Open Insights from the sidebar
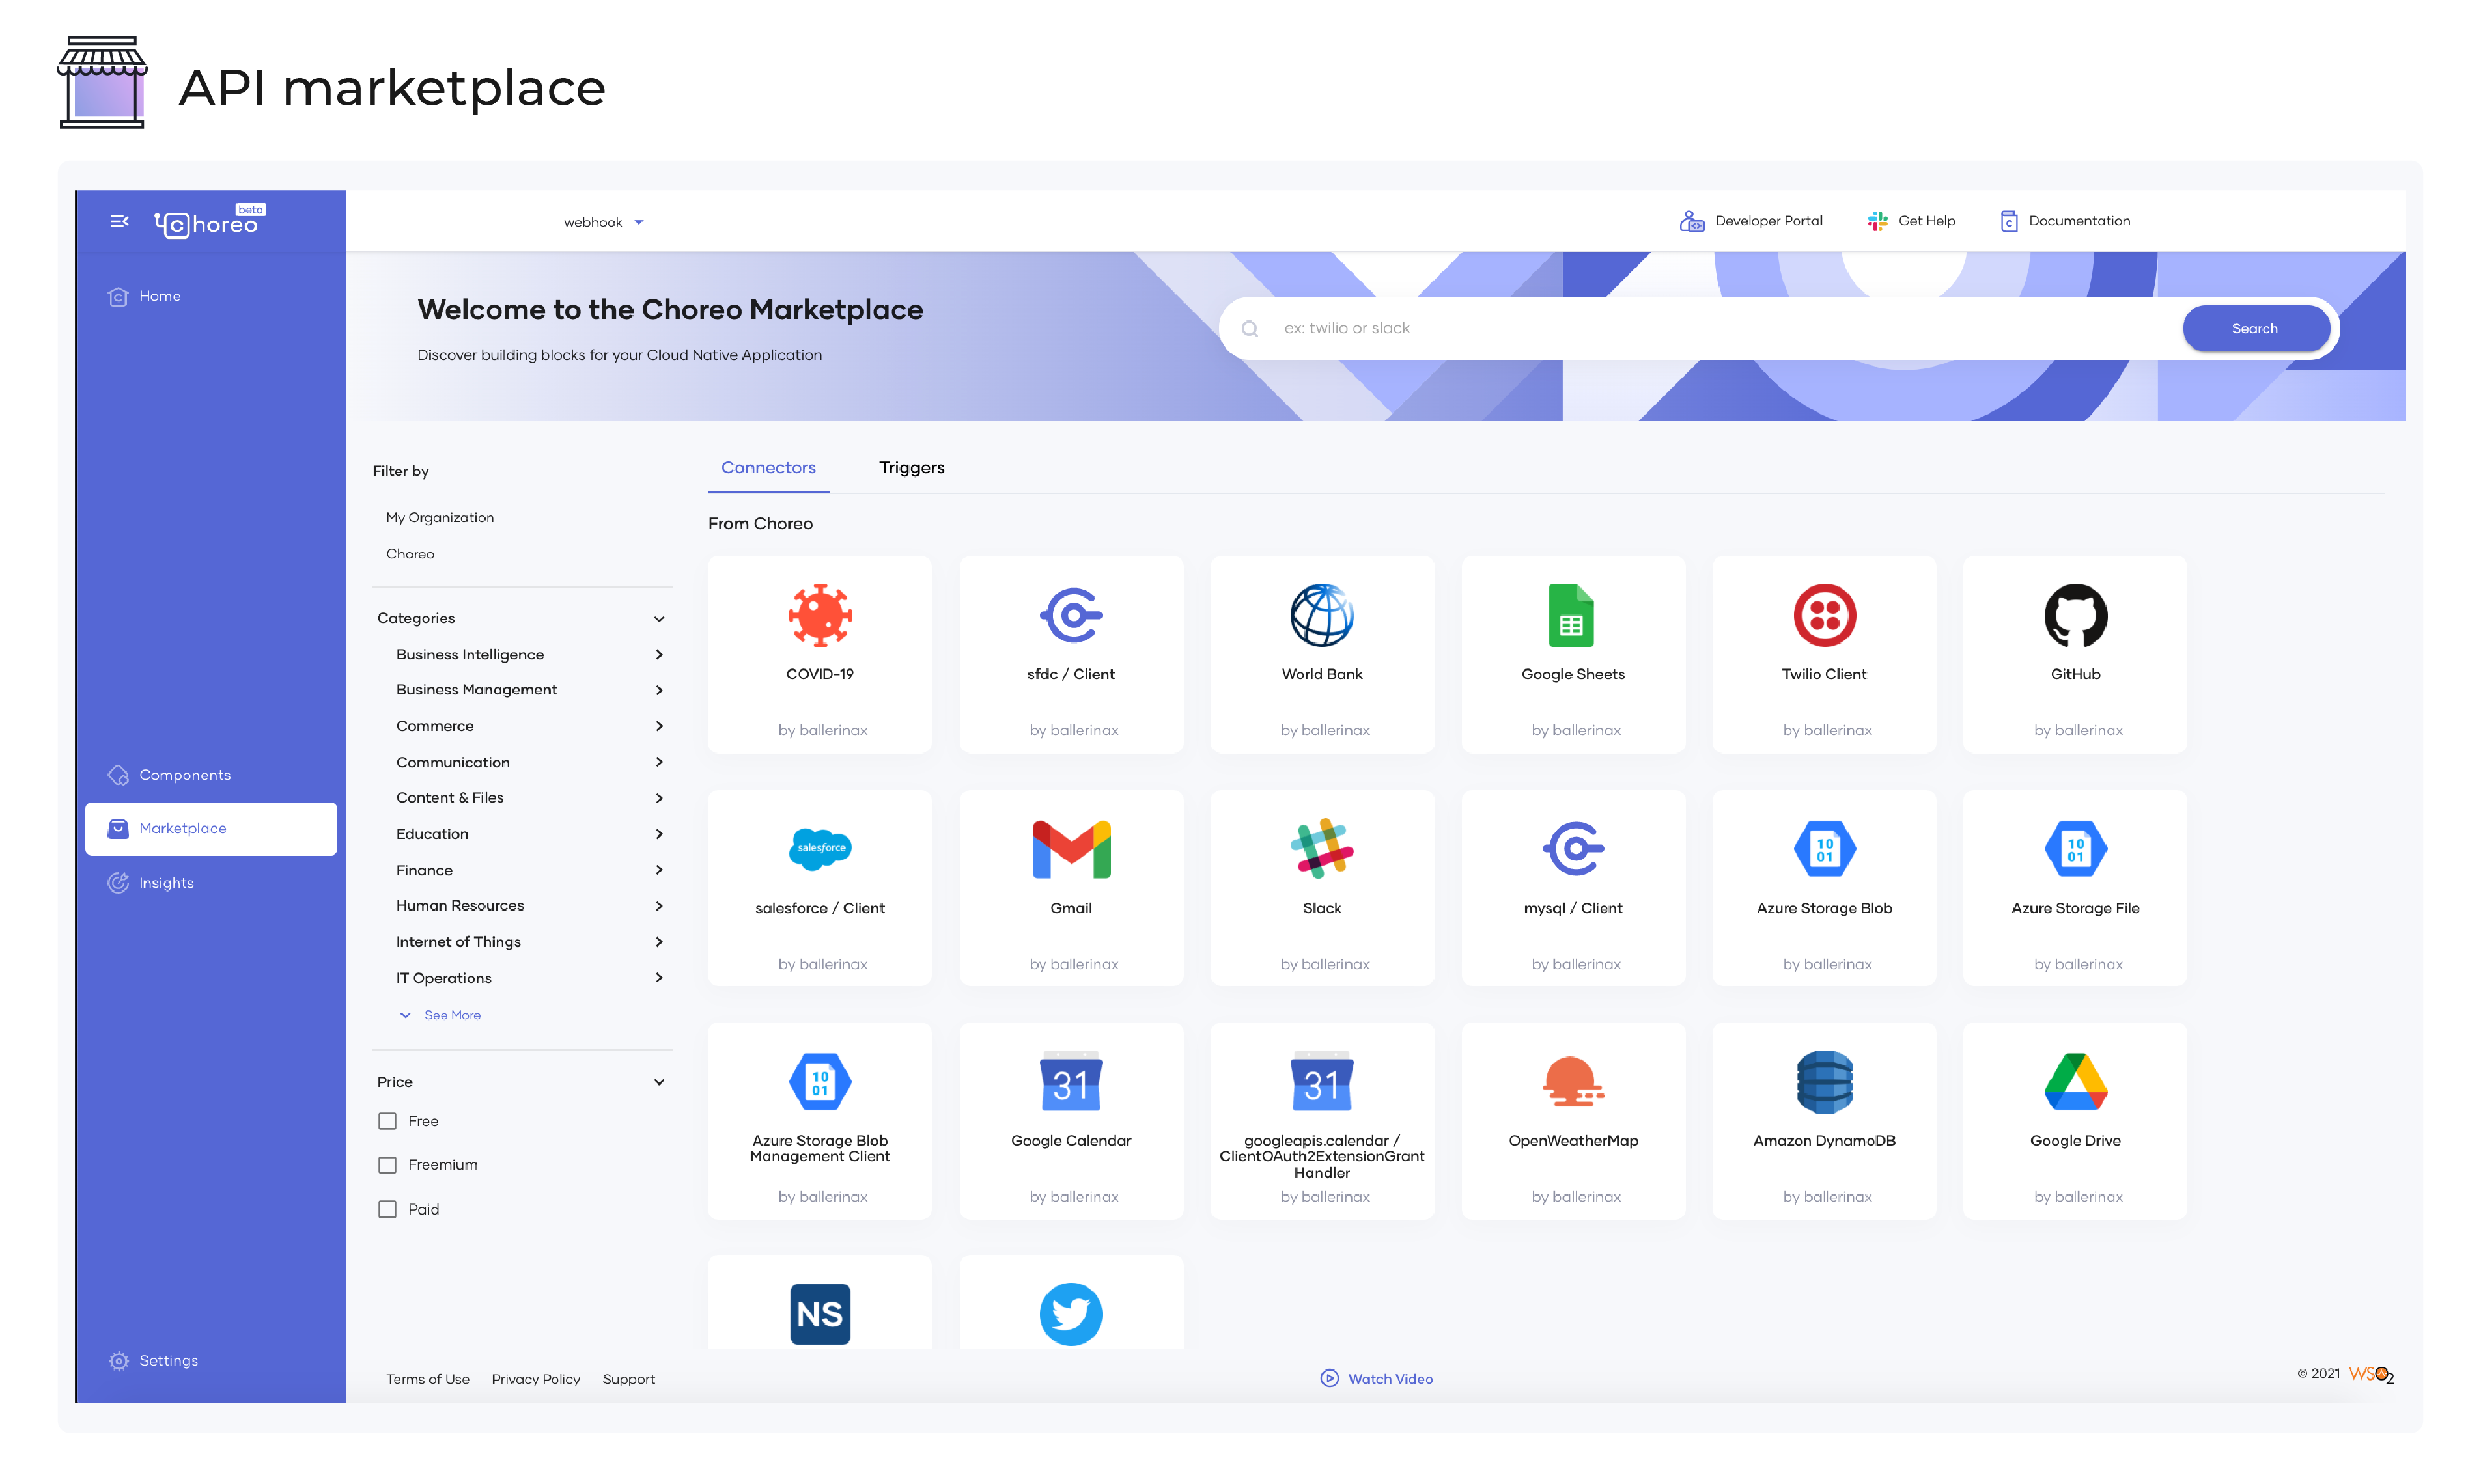 click(x=166, y=883)
